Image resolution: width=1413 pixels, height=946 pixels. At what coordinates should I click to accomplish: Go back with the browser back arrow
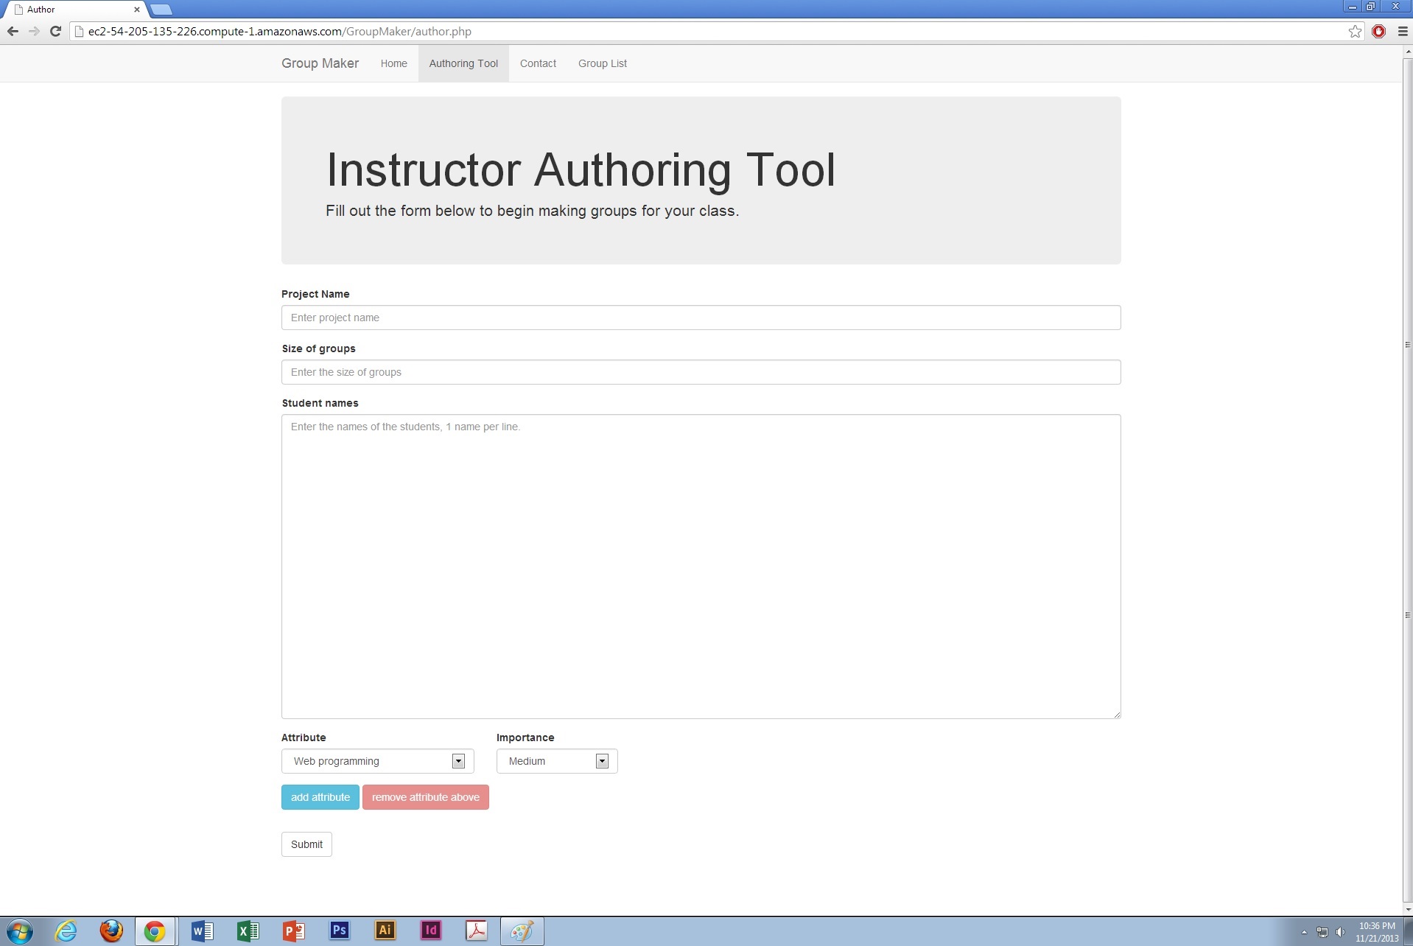(x=13, y=31)
